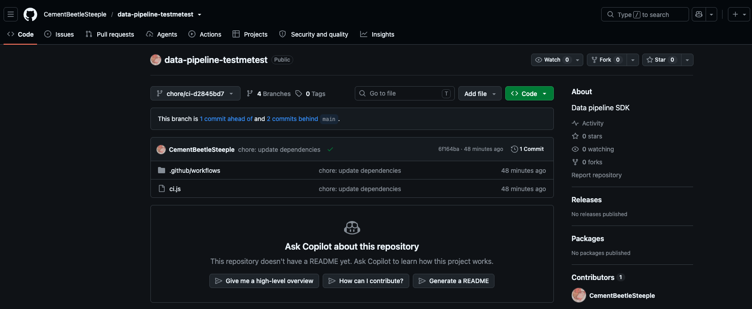This screenshot has width=752, height=309.
Task: Open the '0 watching' link
Action: click(593, 149)
